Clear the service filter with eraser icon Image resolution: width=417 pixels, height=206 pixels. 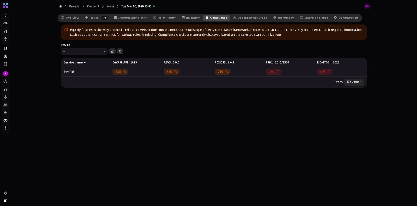(112, 51)
